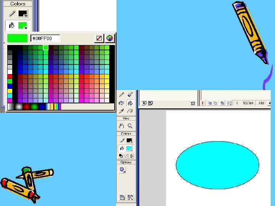The height and width of the screenshot is (206, 275).
Task: Select the Pencil tool in the lower toolbox
Action: pos(121,95)
